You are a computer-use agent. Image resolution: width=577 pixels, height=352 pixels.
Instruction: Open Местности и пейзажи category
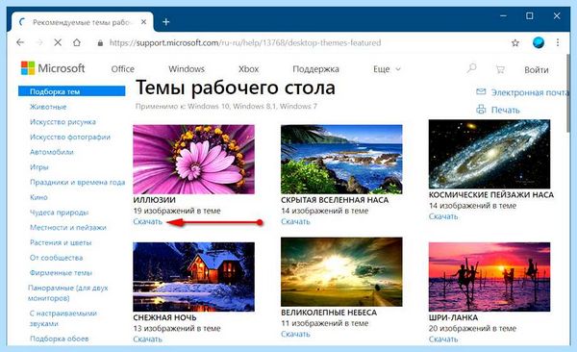tap(67, 228)
